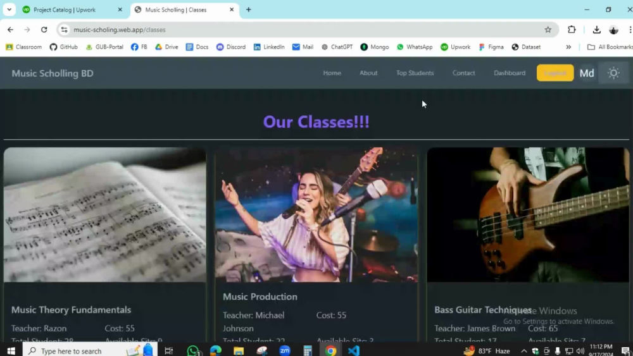Toggle light/dark theme sun icon
This screenshot has width=633, height=356.
pos(613,73)
